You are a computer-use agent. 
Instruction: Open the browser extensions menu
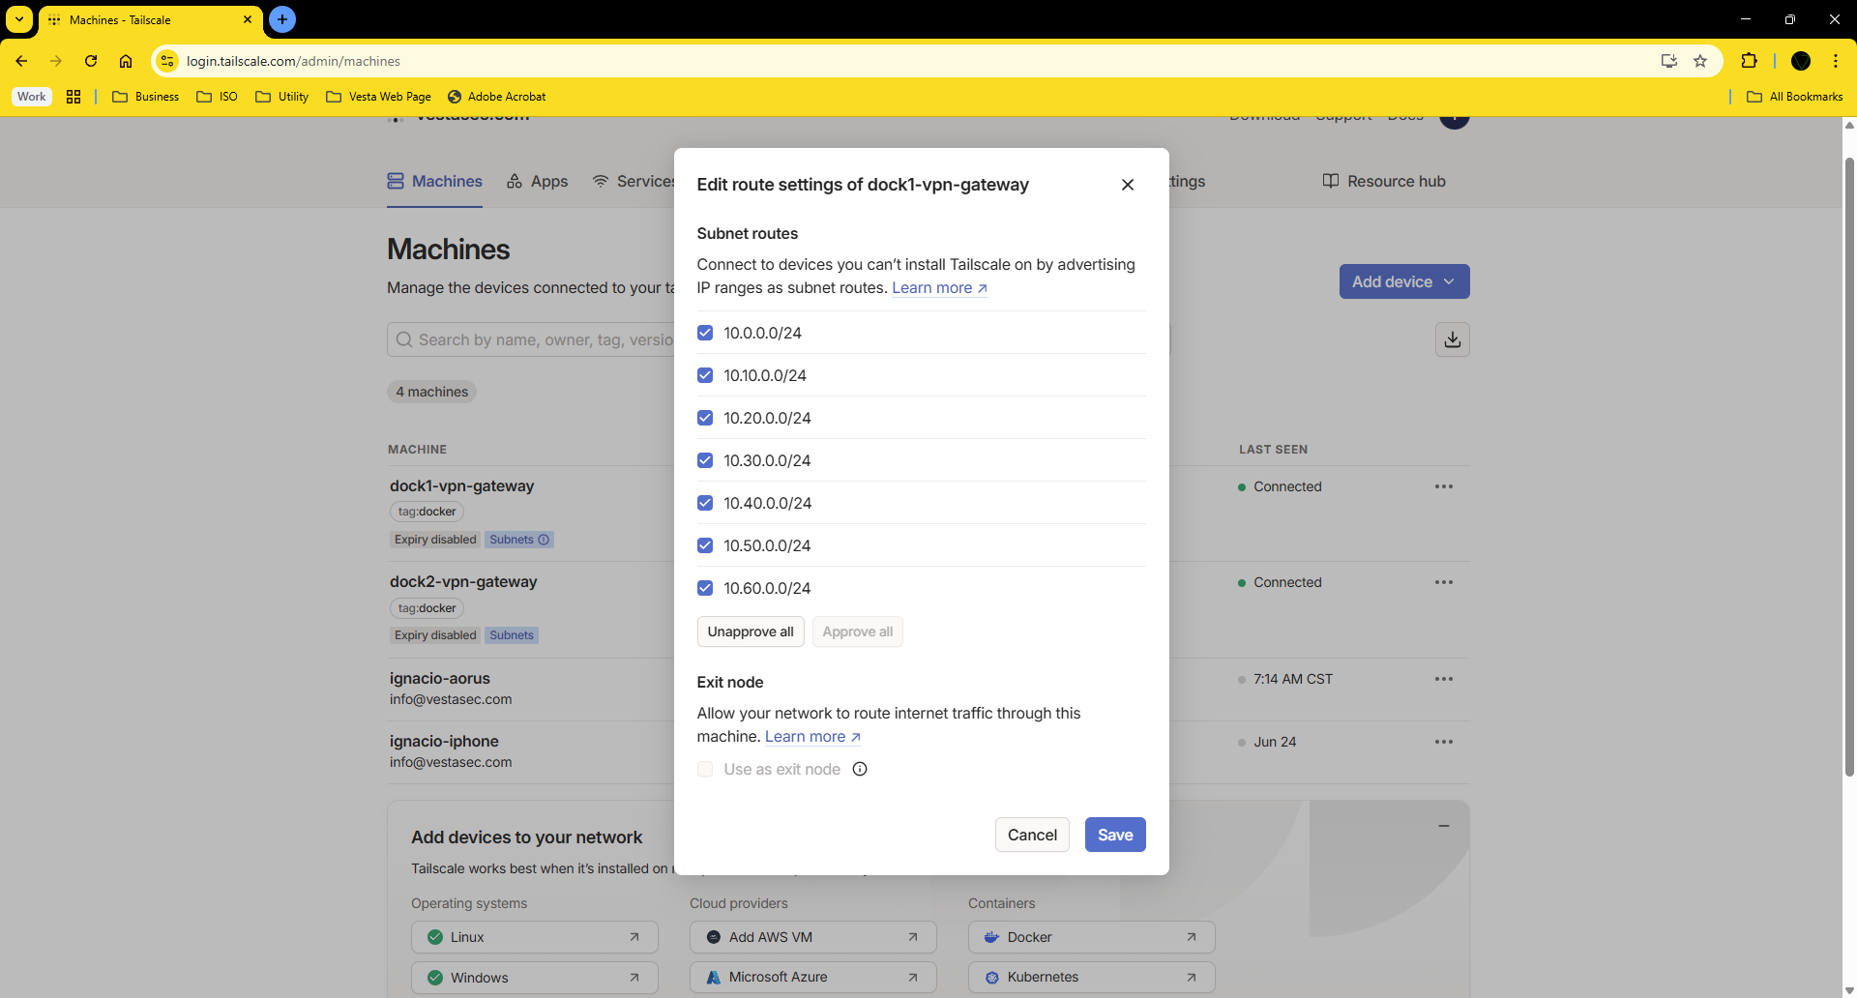pos(1749,61)
